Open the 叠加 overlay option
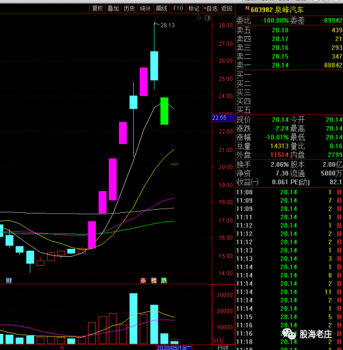 (113, 9)
